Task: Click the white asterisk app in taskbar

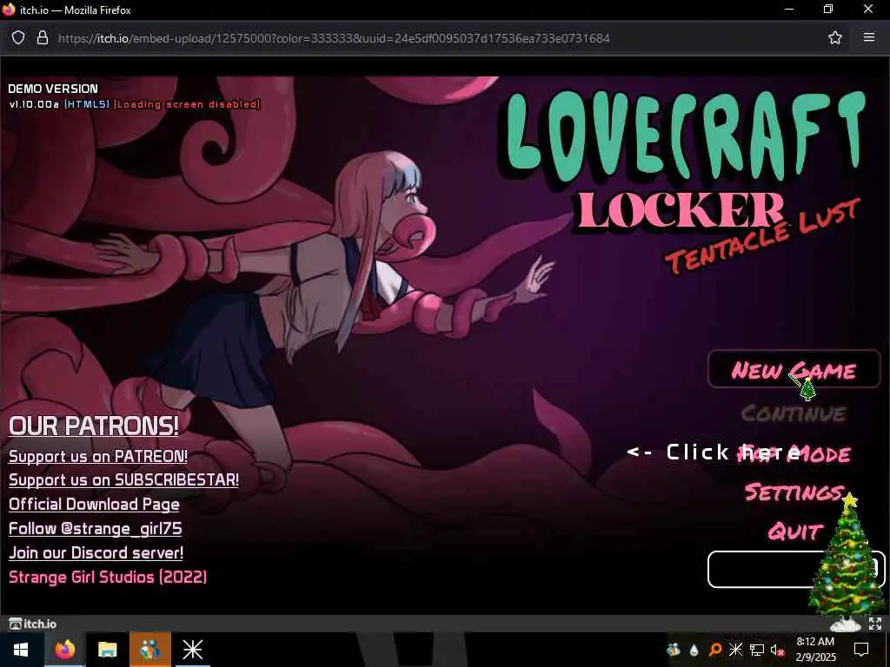Action: (192, 650)
